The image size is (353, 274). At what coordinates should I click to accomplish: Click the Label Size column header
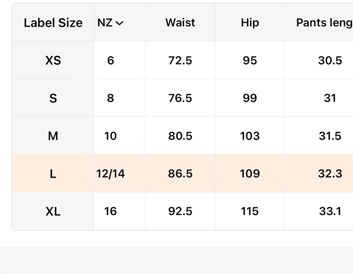[x=53, y=23]
